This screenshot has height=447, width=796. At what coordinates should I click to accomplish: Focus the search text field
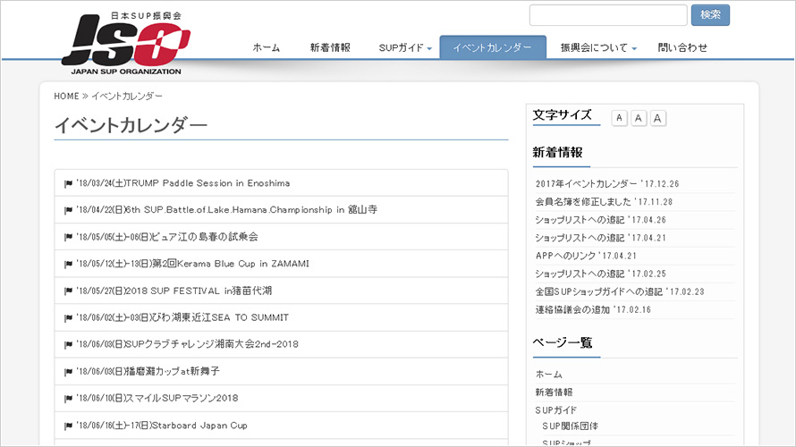608,15
